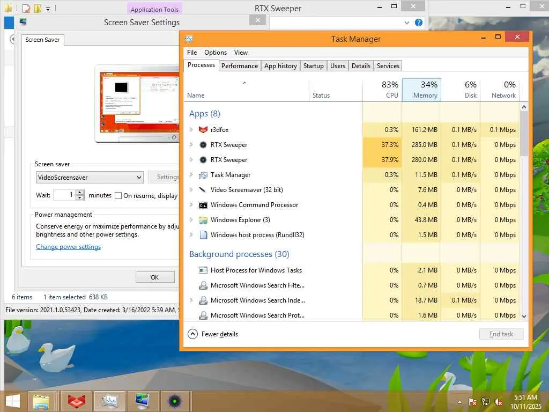Click the screen saver preview monitor thumbnail
The width and height of the screenshot is (549, 412).
tap(137, 104)
